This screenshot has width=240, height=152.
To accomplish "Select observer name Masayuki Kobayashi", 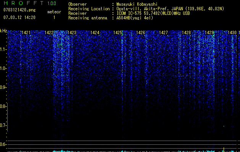I will pos(137,4).
